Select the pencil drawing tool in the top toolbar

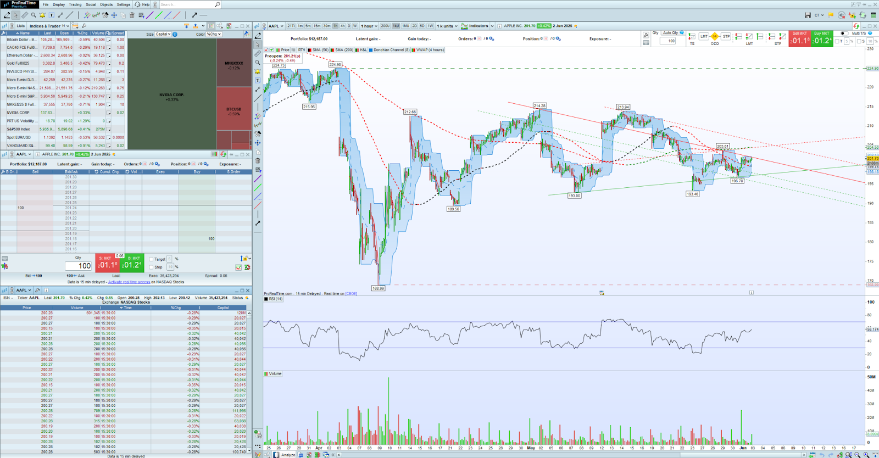[x=7, y=15]
